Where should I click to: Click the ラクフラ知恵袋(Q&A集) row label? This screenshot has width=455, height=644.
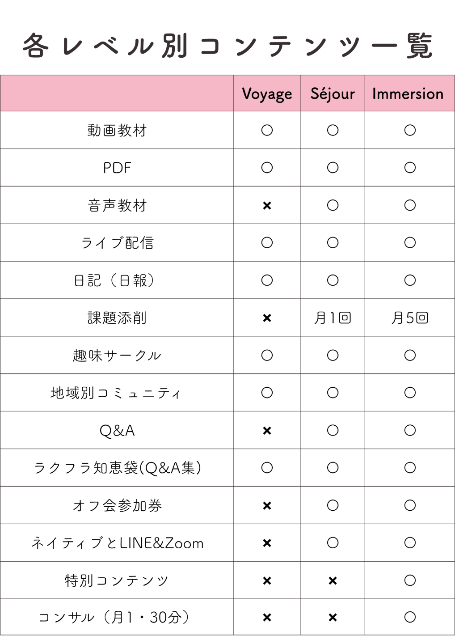[117, 468]
